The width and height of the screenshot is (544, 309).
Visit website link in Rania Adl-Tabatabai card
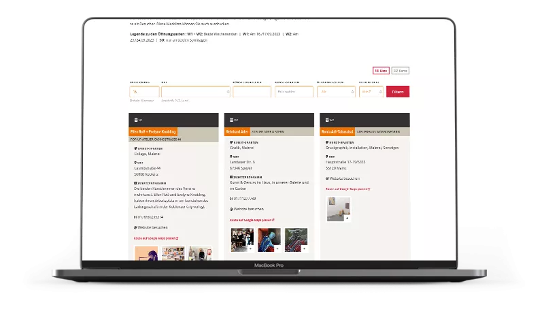point(343,178)
